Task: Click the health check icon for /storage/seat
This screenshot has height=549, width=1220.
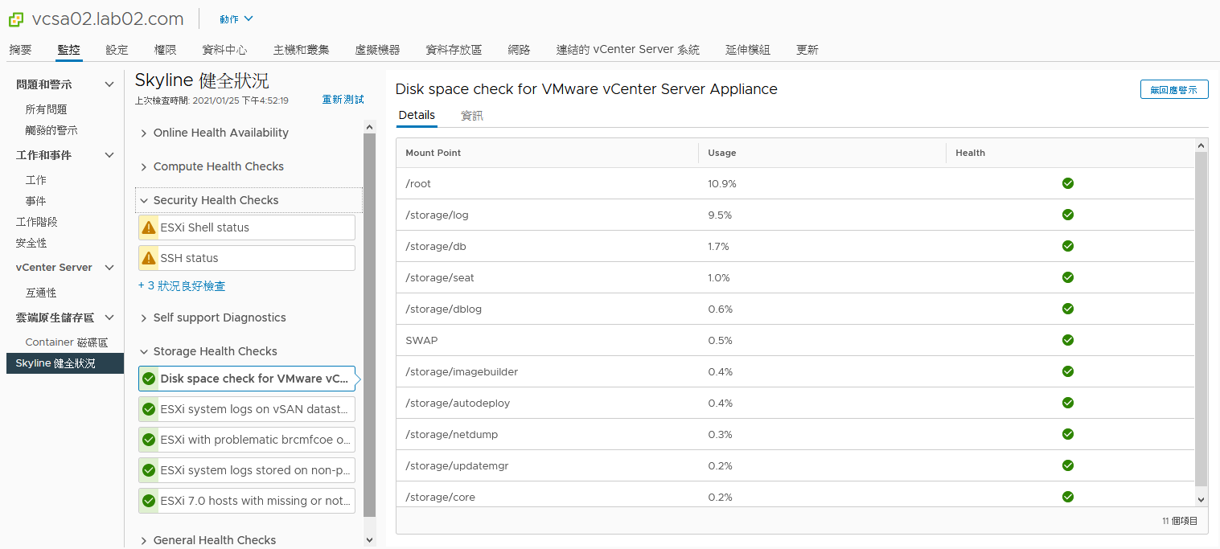Action: (1068, 277)
